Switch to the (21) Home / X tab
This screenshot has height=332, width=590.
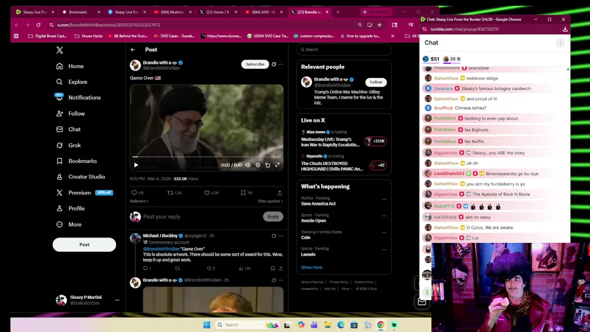click(218, 12)
